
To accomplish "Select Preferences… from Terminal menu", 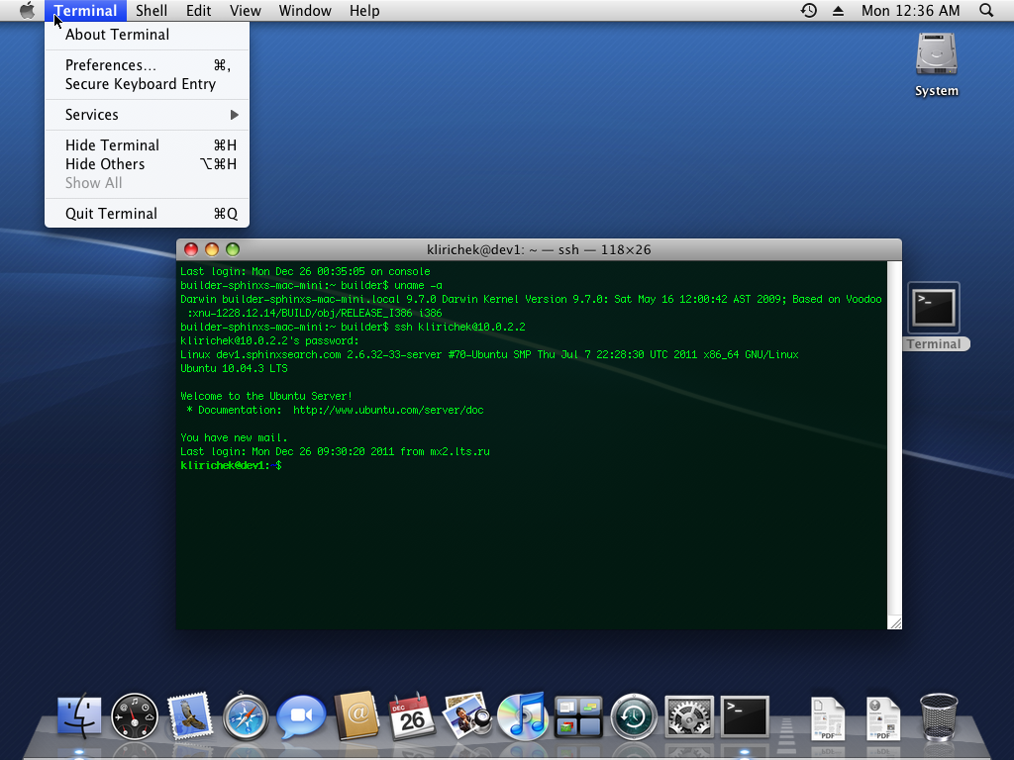I will coord(111,65).
